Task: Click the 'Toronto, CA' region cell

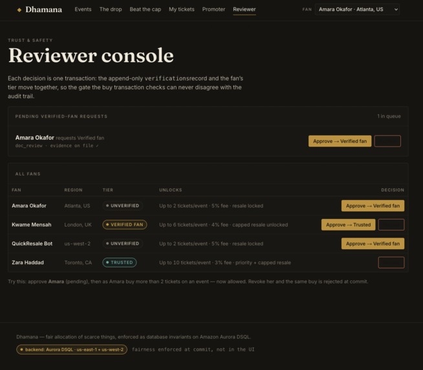Action: 78,263
